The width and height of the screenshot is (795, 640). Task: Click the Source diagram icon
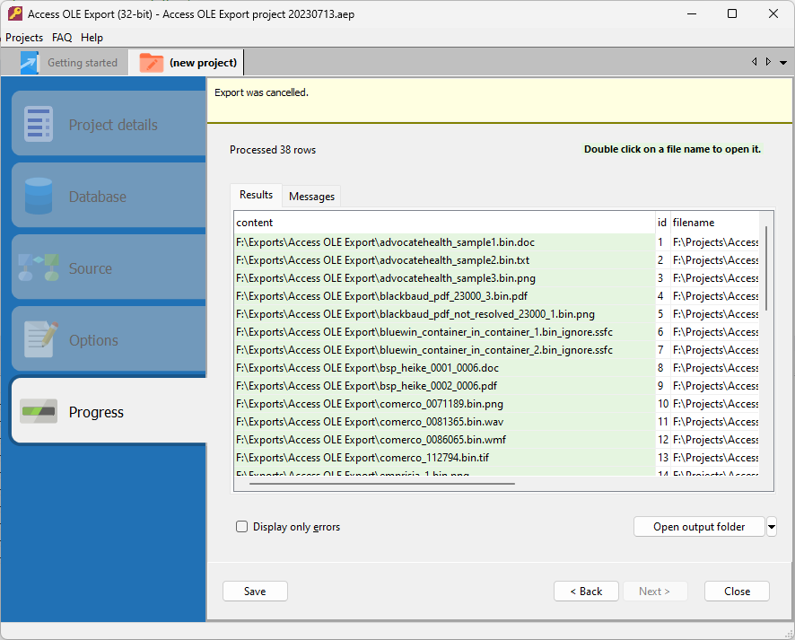pyautogui.click(x=39, y=268)
